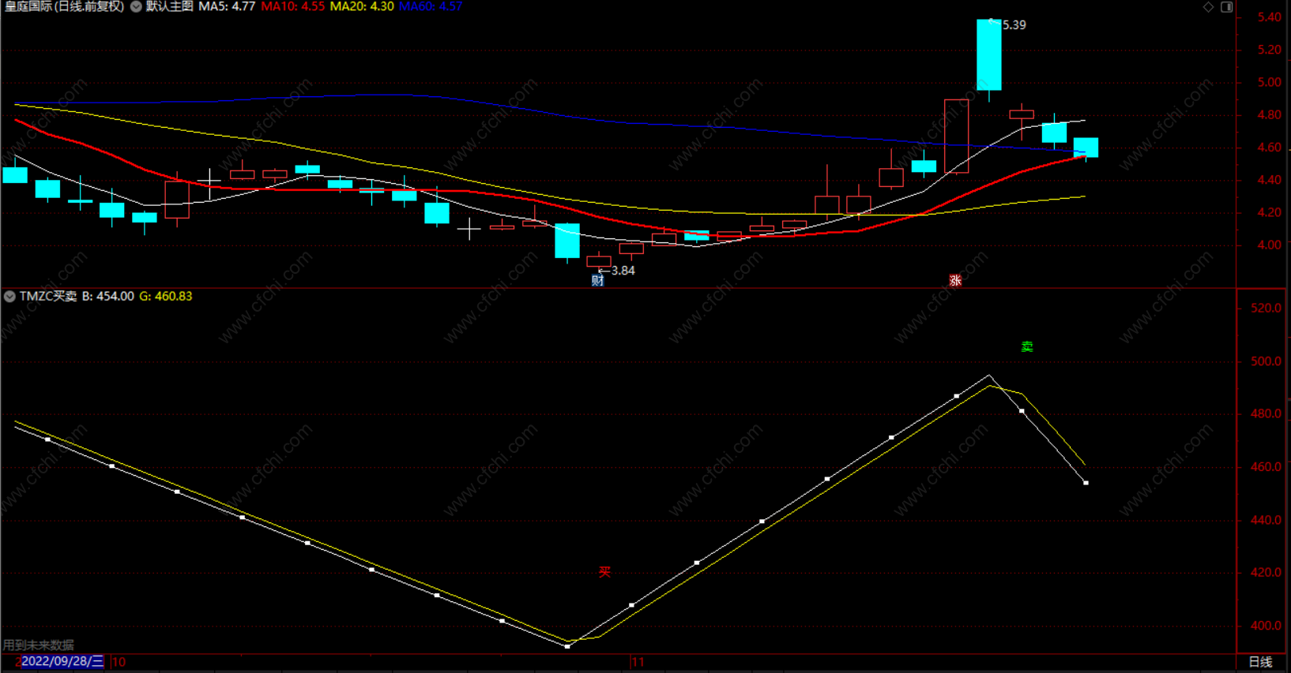Click the 日线 period button at bottom right
Image resolution: width=1291 pixels, height=673 pixels.
(1260, 662)
